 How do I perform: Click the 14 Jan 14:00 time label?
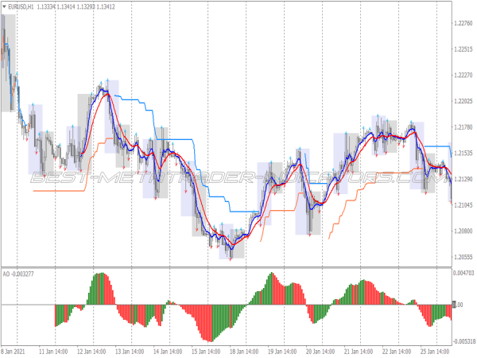point(168,352)
